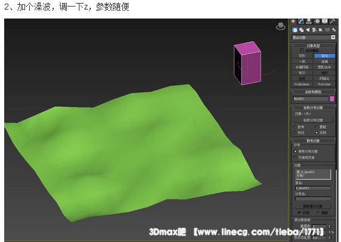This screenshot has width=341, height=242.
Task: Click the 布尔 (Boolean) button
Action: tap(302, 73)
